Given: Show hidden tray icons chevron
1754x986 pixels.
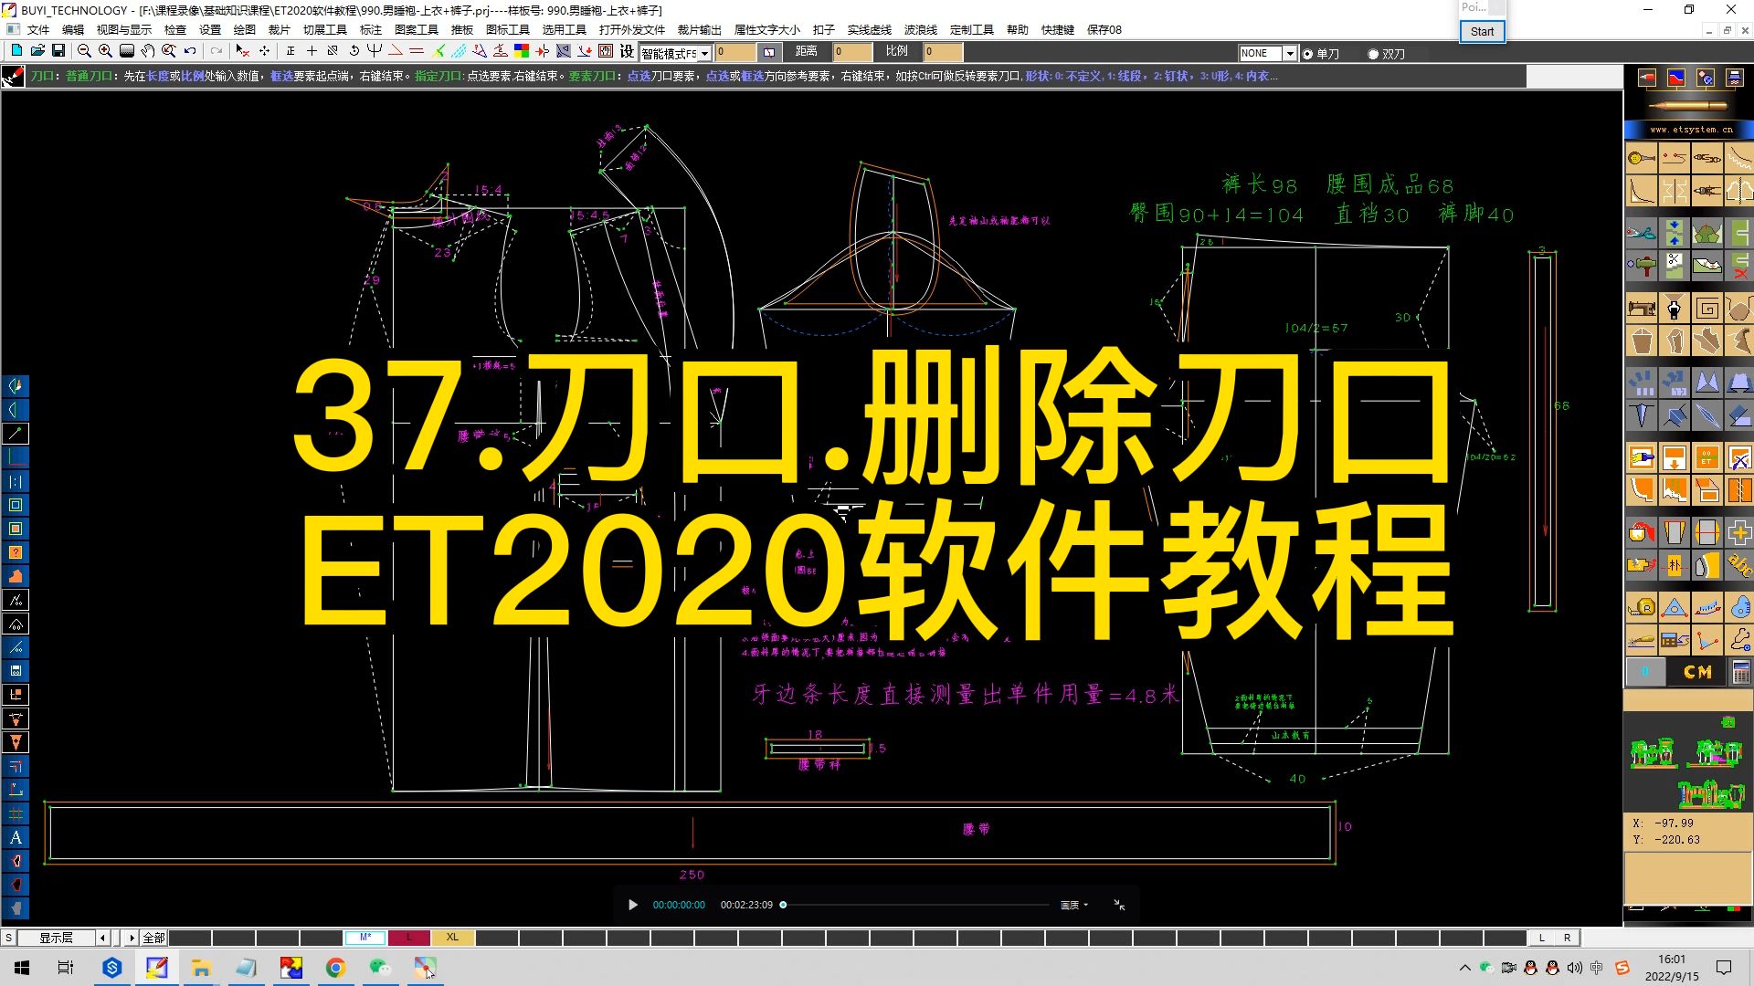Looking at the screenshot, I should click(x=1465, y=968).
